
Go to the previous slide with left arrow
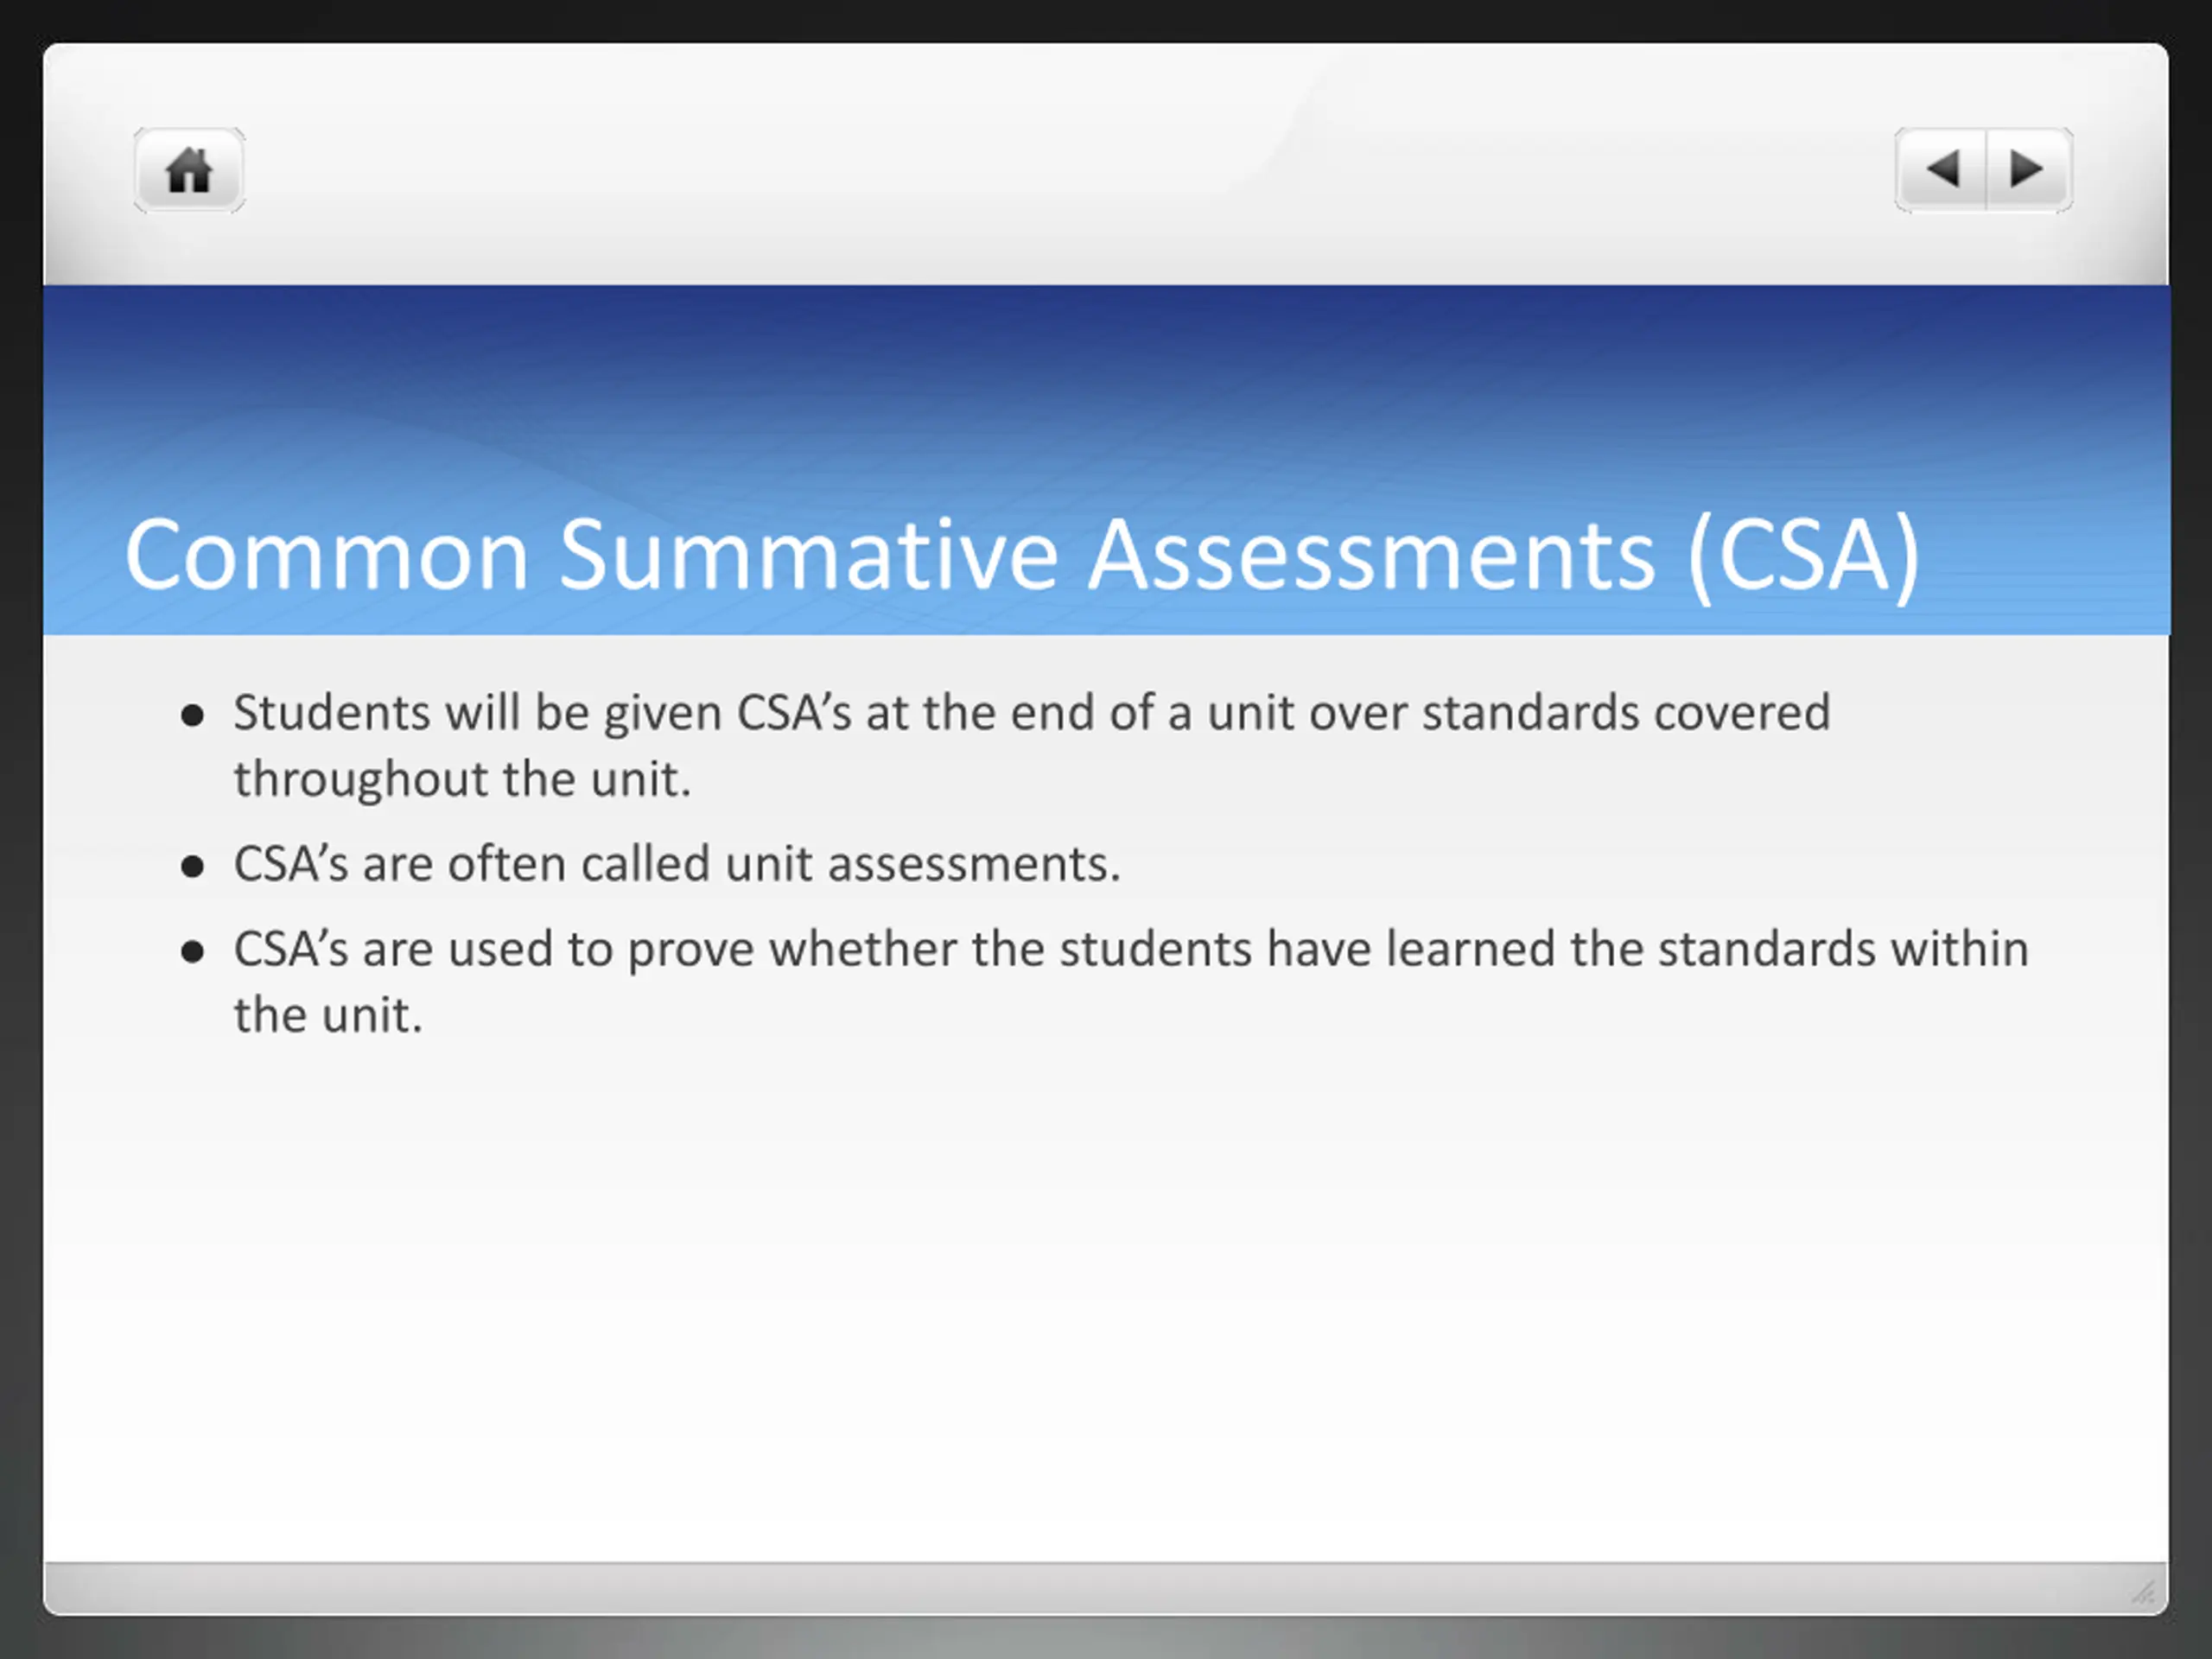[x=1940, y=170]
